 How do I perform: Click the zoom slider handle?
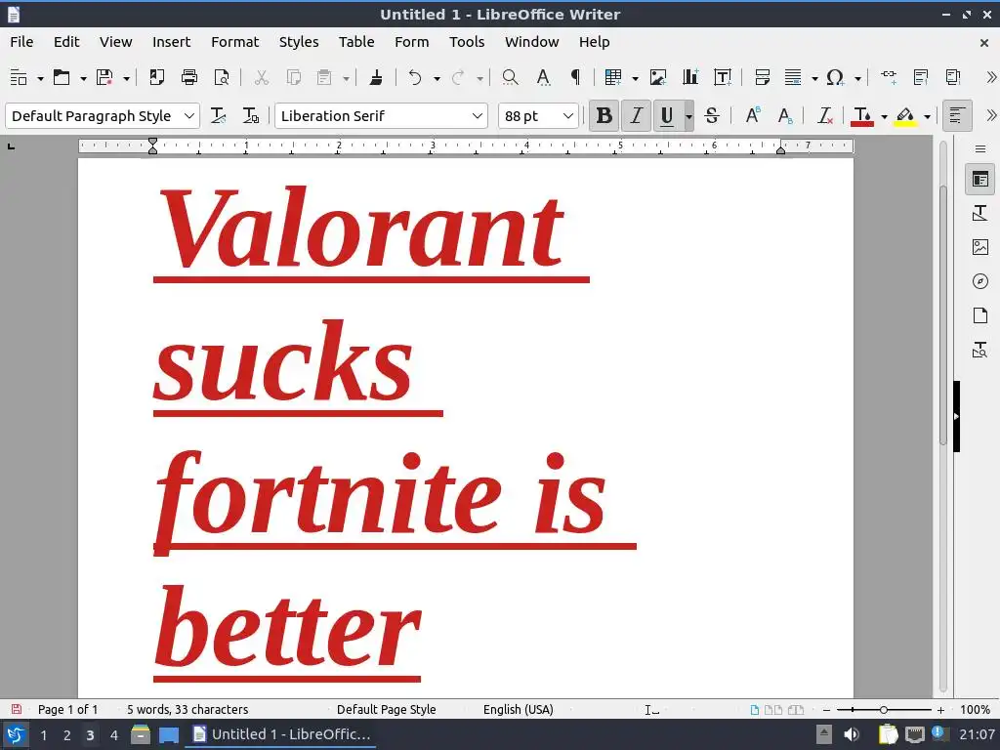883,709
